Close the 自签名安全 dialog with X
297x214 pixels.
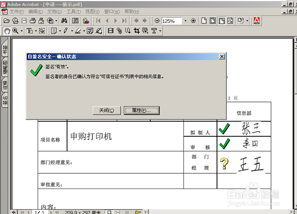[221, 56]
